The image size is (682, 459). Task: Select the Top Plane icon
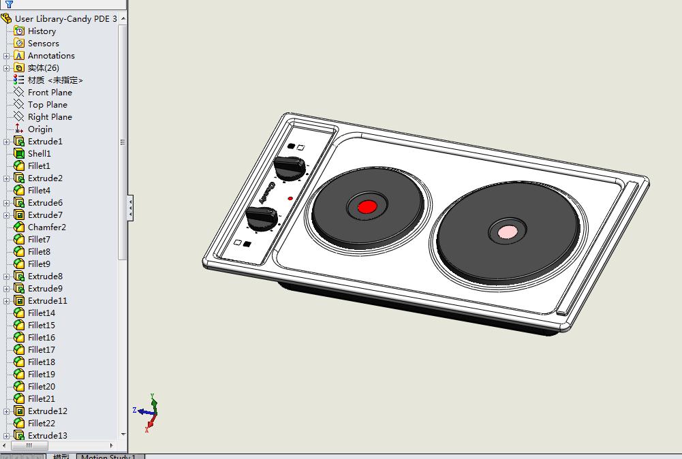(x=18, y=104)
